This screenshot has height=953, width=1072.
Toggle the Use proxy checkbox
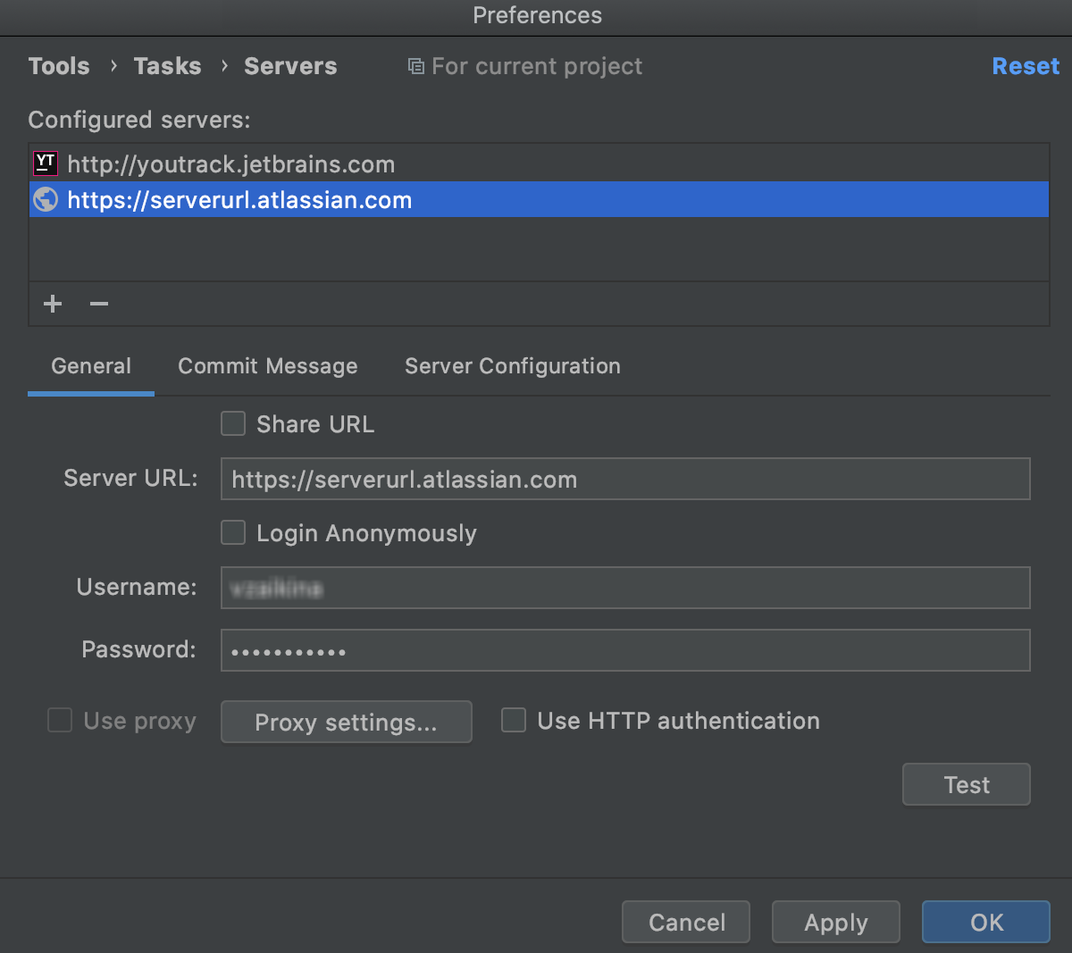tap(60, 720)
